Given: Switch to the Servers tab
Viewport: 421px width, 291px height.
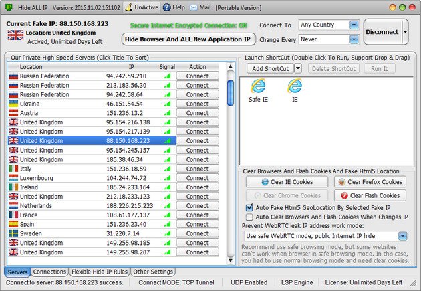Looking at the screenshot, I should (17, 272).
